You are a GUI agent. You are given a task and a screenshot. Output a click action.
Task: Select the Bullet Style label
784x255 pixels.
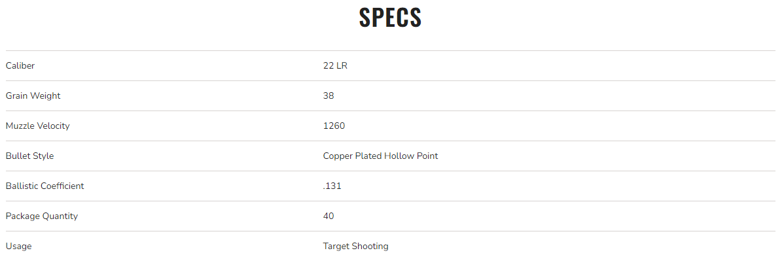(29, 156)
